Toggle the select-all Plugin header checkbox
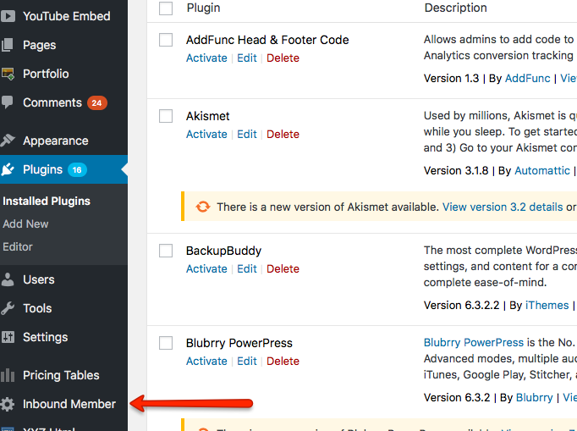The image size is (577, 431). click(x=166, y=8)
